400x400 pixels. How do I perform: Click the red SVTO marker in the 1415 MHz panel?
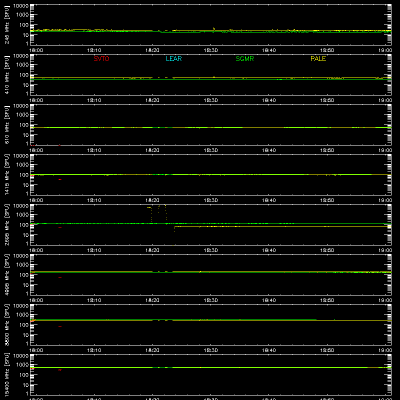[60, 179]
